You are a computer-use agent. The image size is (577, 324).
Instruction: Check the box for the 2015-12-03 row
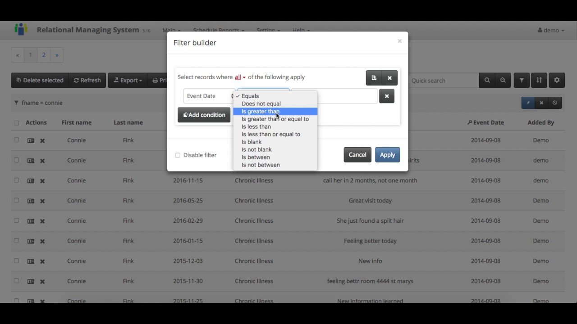tap(17, 261)
